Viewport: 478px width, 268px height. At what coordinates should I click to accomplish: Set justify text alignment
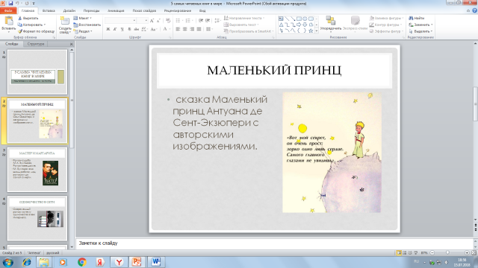[x=199, y=29]
